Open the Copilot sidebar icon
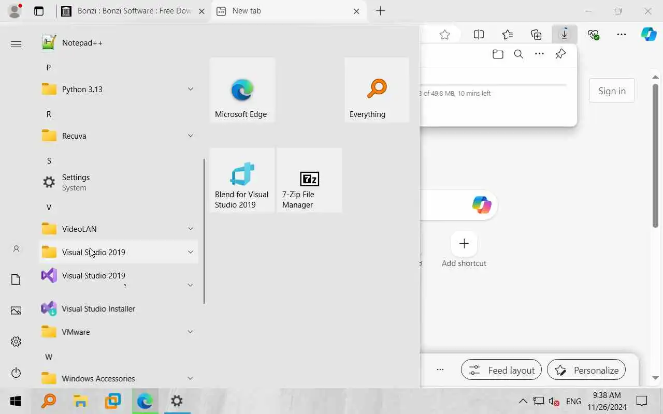 click(648, 35)
